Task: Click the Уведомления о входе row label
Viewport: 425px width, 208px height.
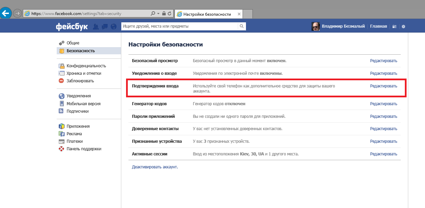Action: [x=154, y=73]
